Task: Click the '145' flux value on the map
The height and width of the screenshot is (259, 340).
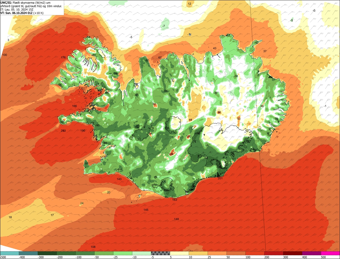Action: click(x=146, y=210)
